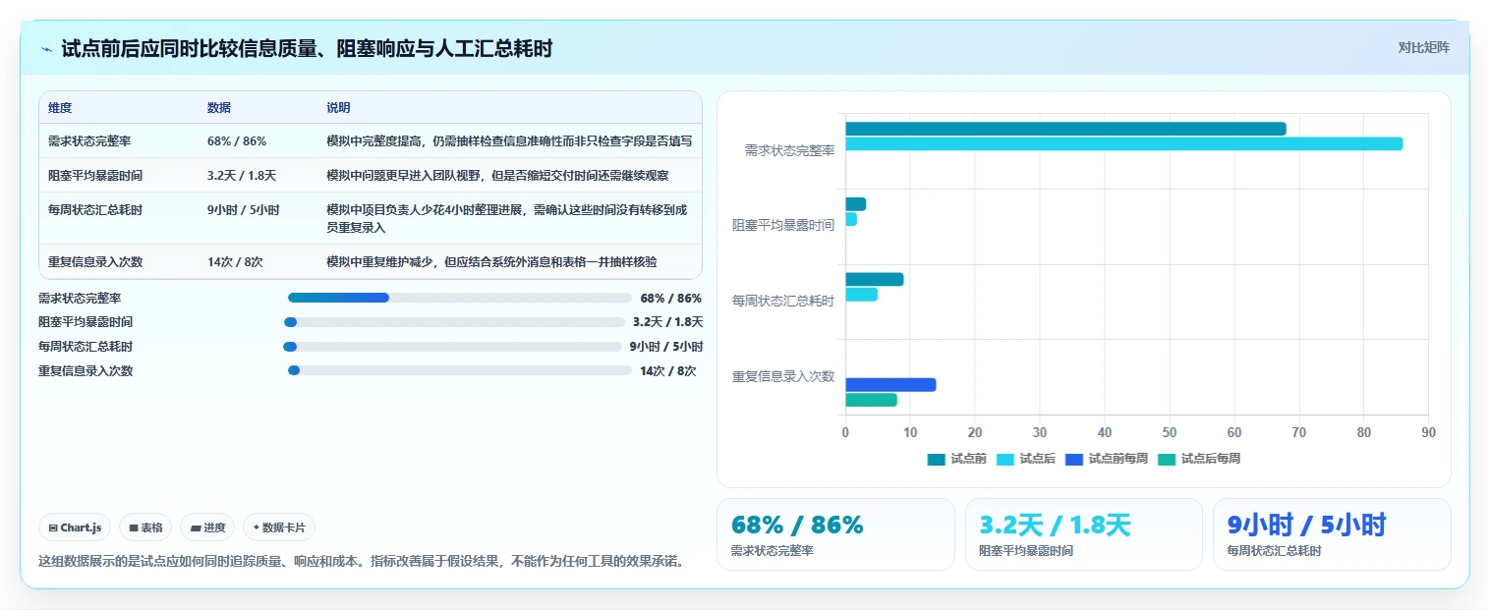The width and height of the screenshot is (1490, 610).
Task: Click the blue 试点前每周 bar for 重复信息录入次数
Action: [890, 385]
